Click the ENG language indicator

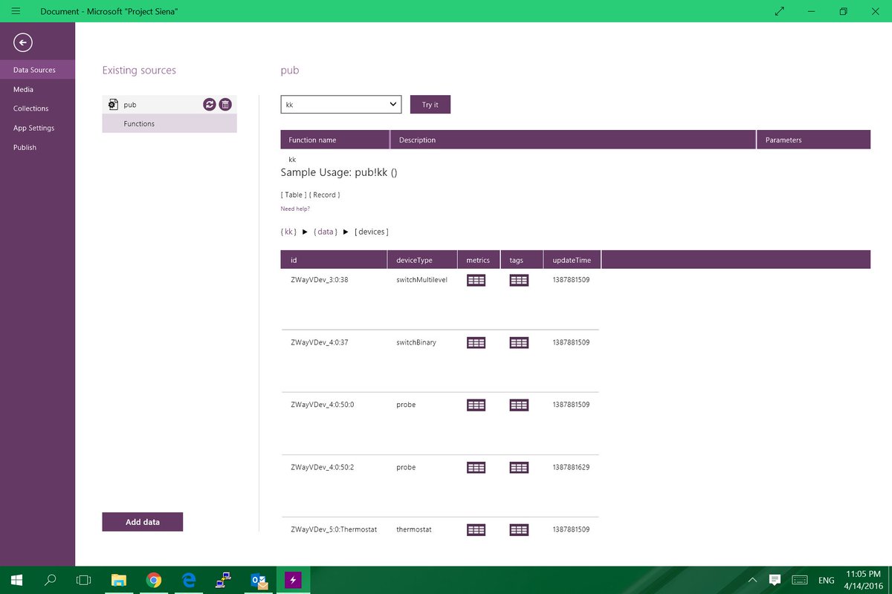coord(827,580)
